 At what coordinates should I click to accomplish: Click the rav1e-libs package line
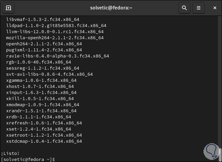57,56
